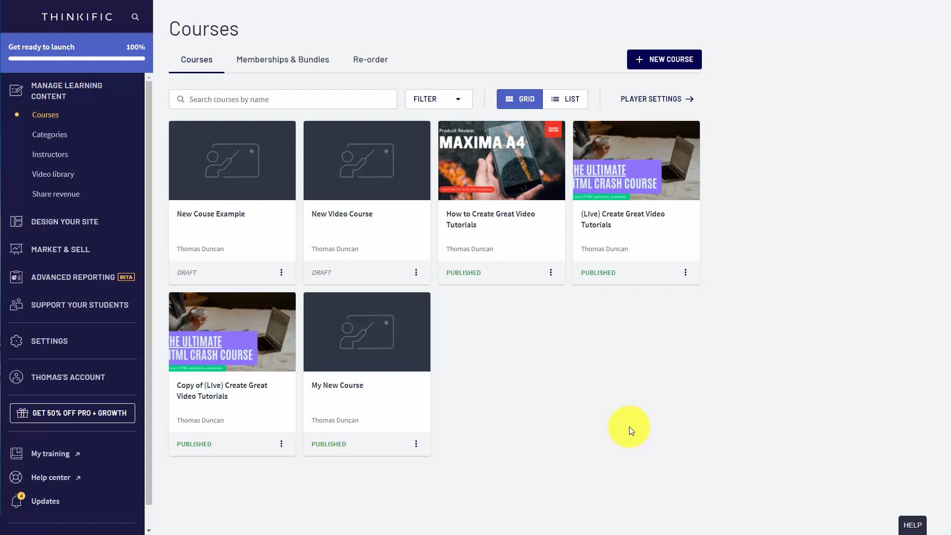Switch to Grid view
The height and width of the screenshot is (535, 951).
click(520, 99)
